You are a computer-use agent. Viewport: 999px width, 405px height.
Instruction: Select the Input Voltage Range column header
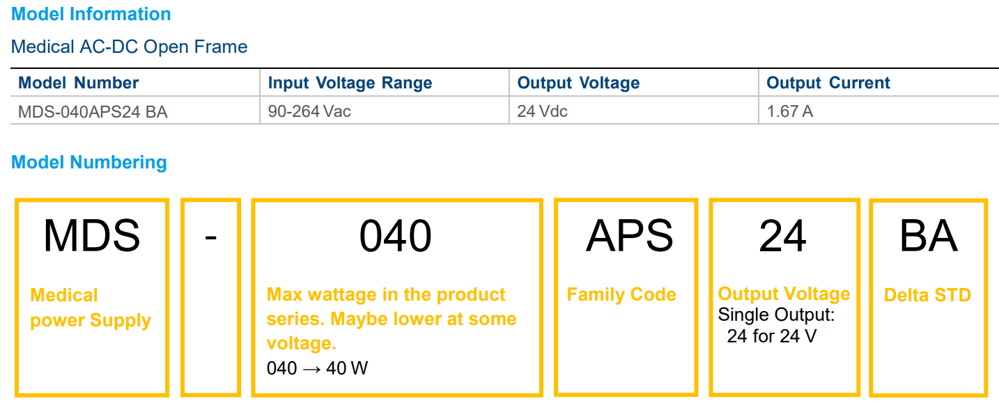click(350, 83)
